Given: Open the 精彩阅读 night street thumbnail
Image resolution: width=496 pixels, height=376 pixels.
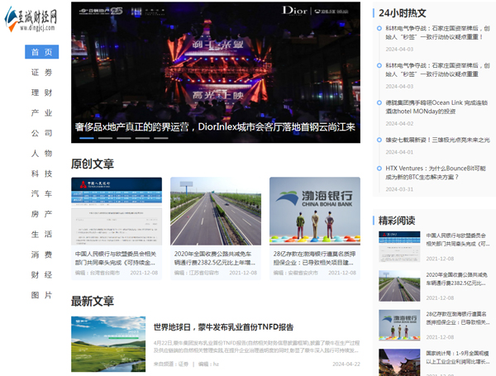Looking at the screenshot, I should [x=399, y=363].
